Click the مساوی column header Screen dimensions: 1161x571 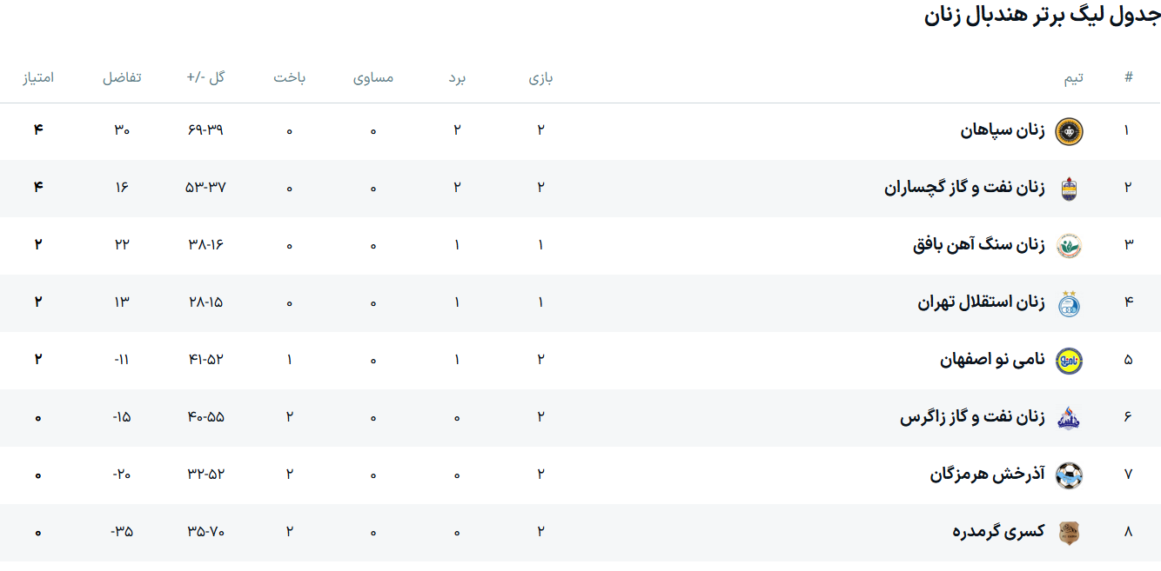click(x=373, y=77)
